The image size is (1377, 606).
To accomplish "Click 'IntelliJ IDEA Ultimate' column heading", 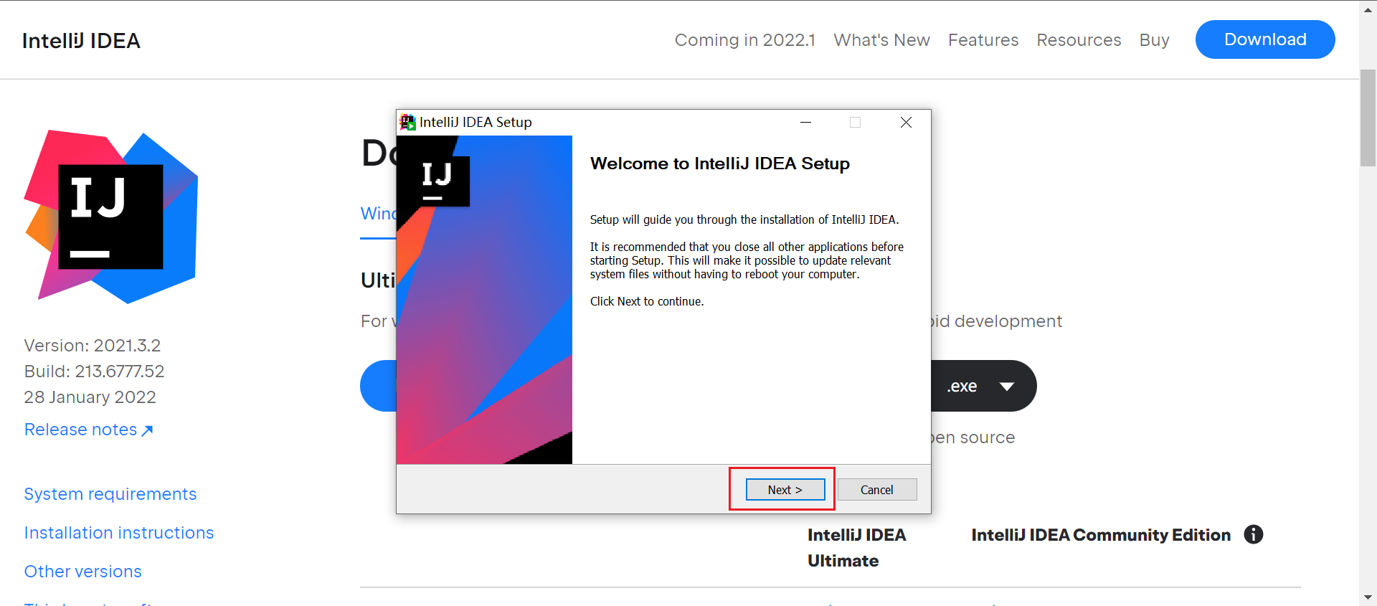I will pyautogui.click(x=856, y=548).
